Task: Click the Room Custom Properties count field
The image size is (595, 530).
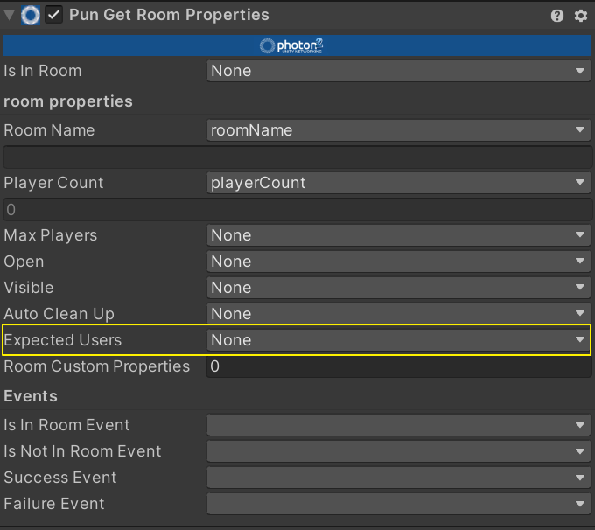Action: [398, 366]
